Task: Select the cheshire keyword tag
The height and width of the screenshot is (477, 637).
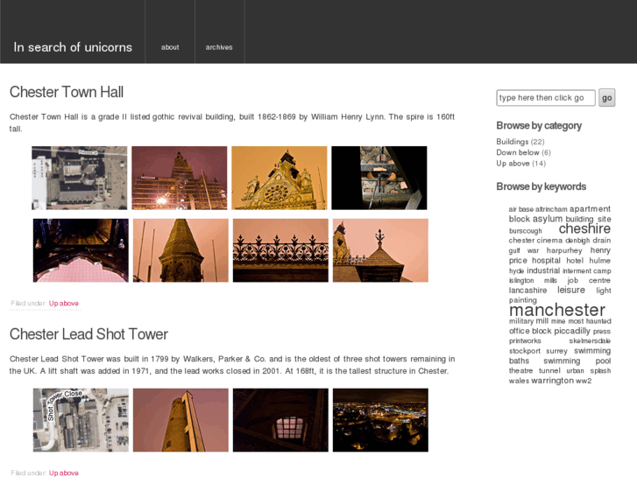Action: [584, 229]
